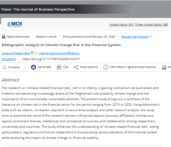The width and height of the screenshot is (171, 147).
Task: Open the Labanya Prakash Jena author link
Action: coord(16,53)
